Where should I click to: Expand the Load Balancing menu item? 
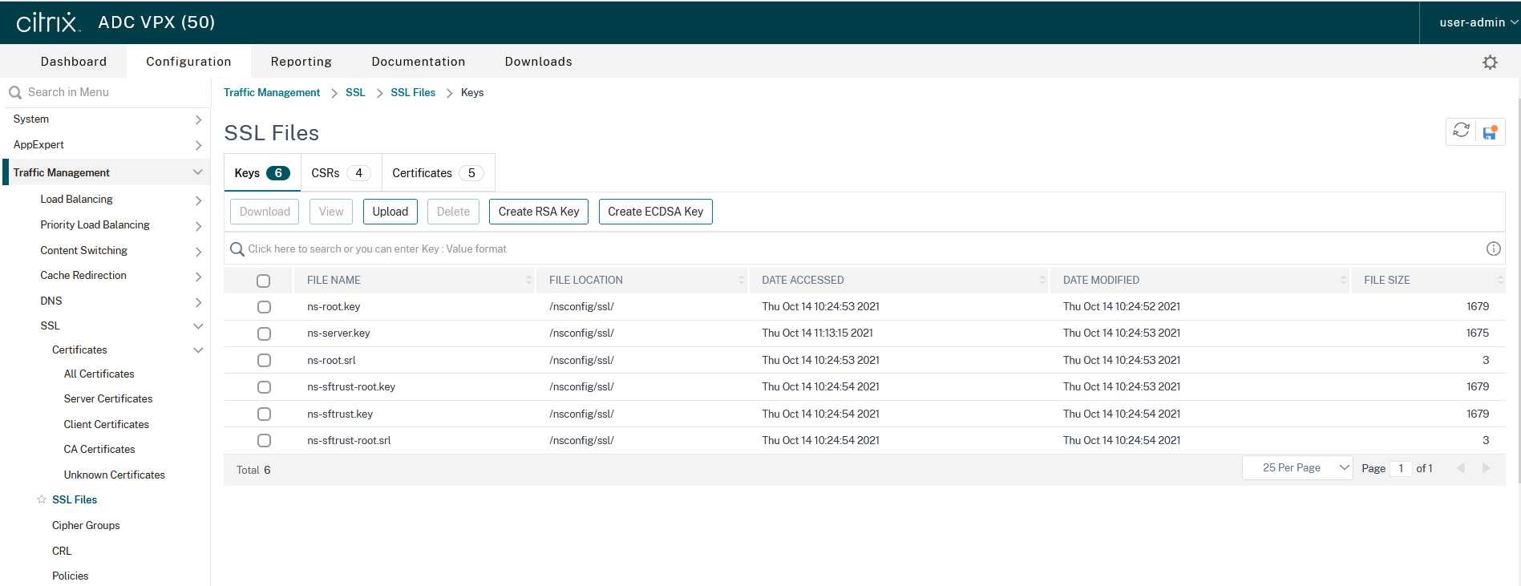77,199
